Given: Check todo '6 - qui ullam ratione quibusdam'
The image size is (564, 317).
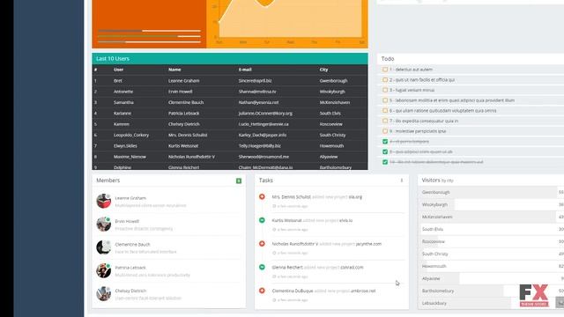Looking at the screenshot, I should (x=385, y=111).
